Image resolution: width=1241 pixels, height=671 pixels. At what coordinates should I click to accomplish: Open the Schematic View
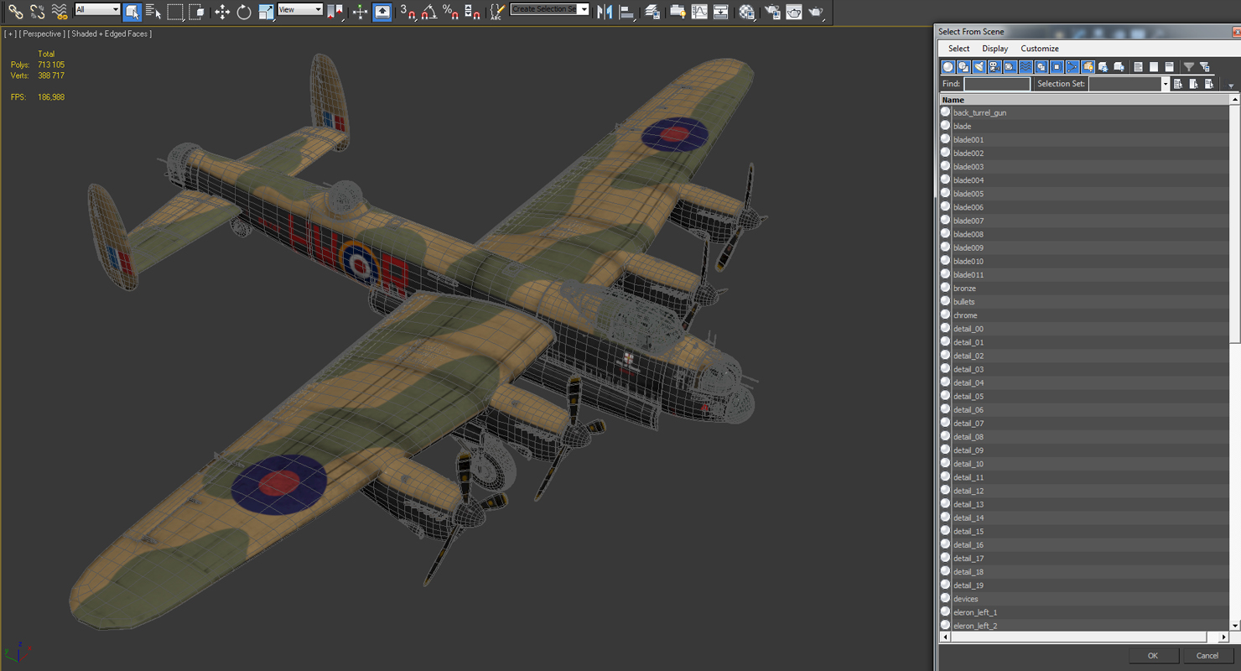point(720,12)
